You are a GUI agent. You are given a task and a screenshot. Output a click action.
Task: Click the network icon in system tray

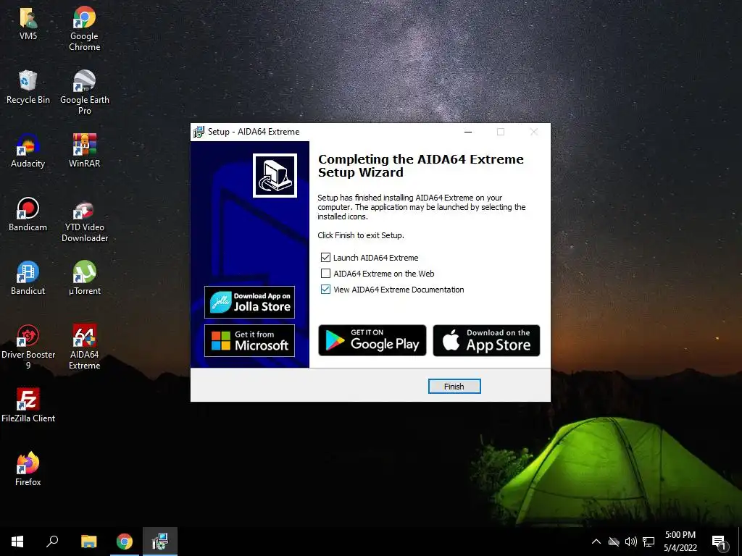(x=649, y=542)
